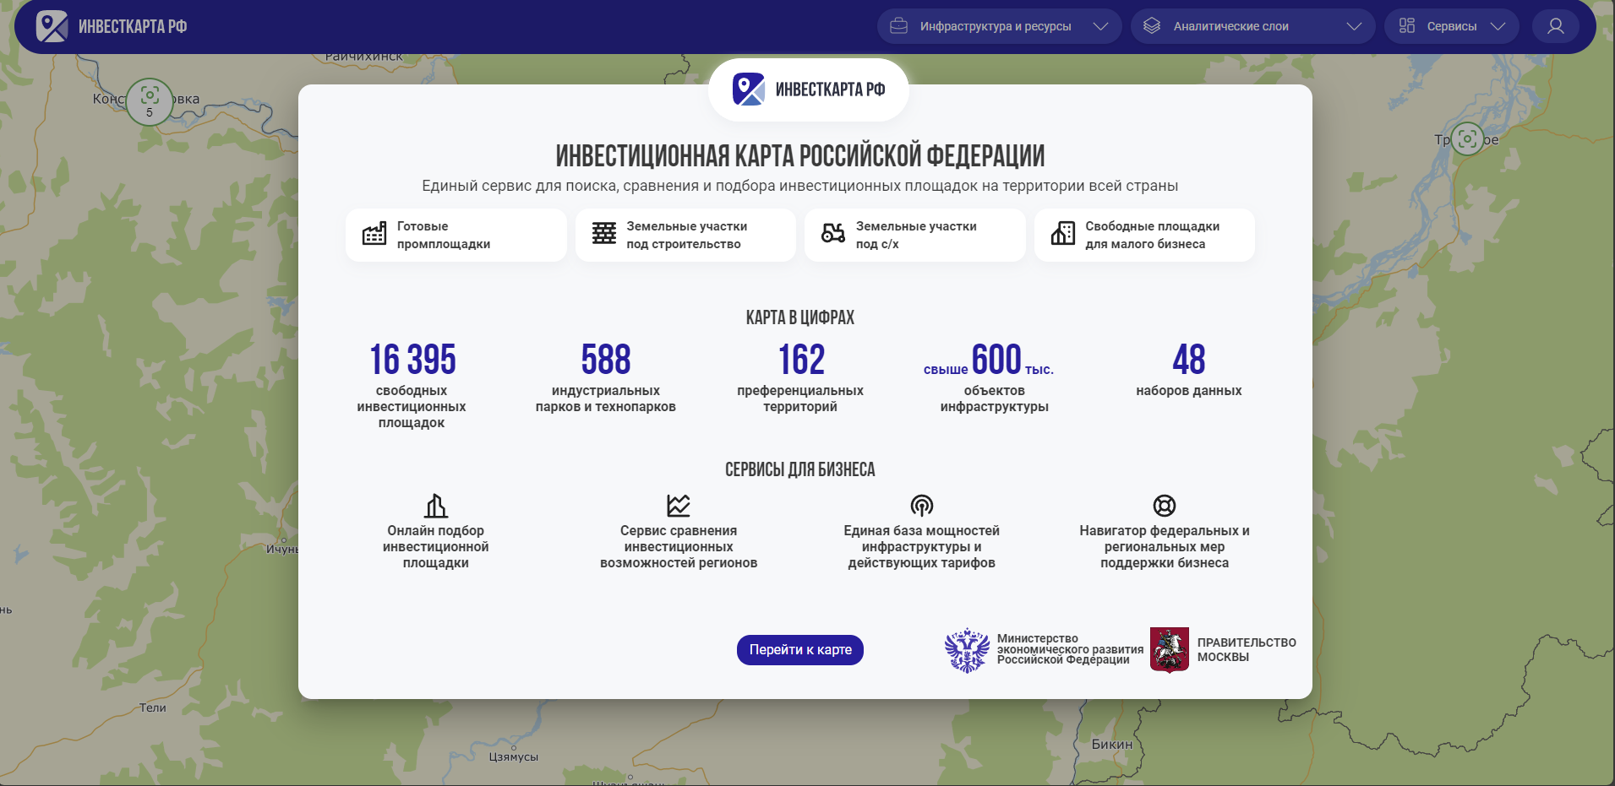
Task: Click the 48 наборов данных figure
Action: pos(1189,360)
